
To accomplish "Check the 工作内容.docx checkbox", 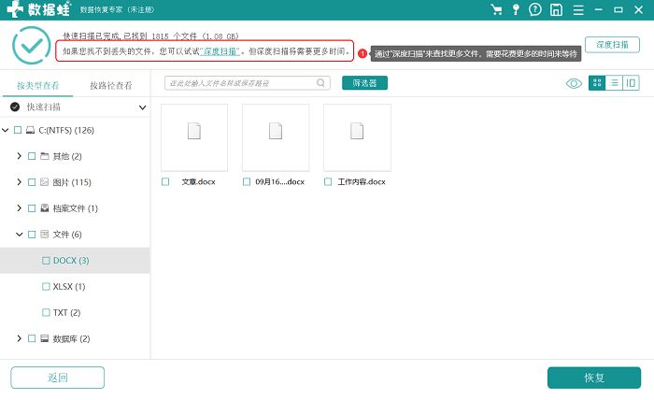I will [328, 182].
